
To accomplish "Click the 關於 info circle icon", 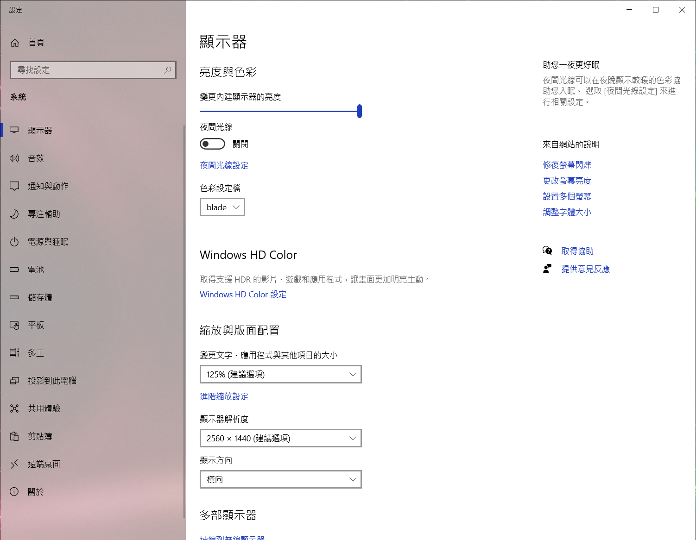I will pos(14,492).
